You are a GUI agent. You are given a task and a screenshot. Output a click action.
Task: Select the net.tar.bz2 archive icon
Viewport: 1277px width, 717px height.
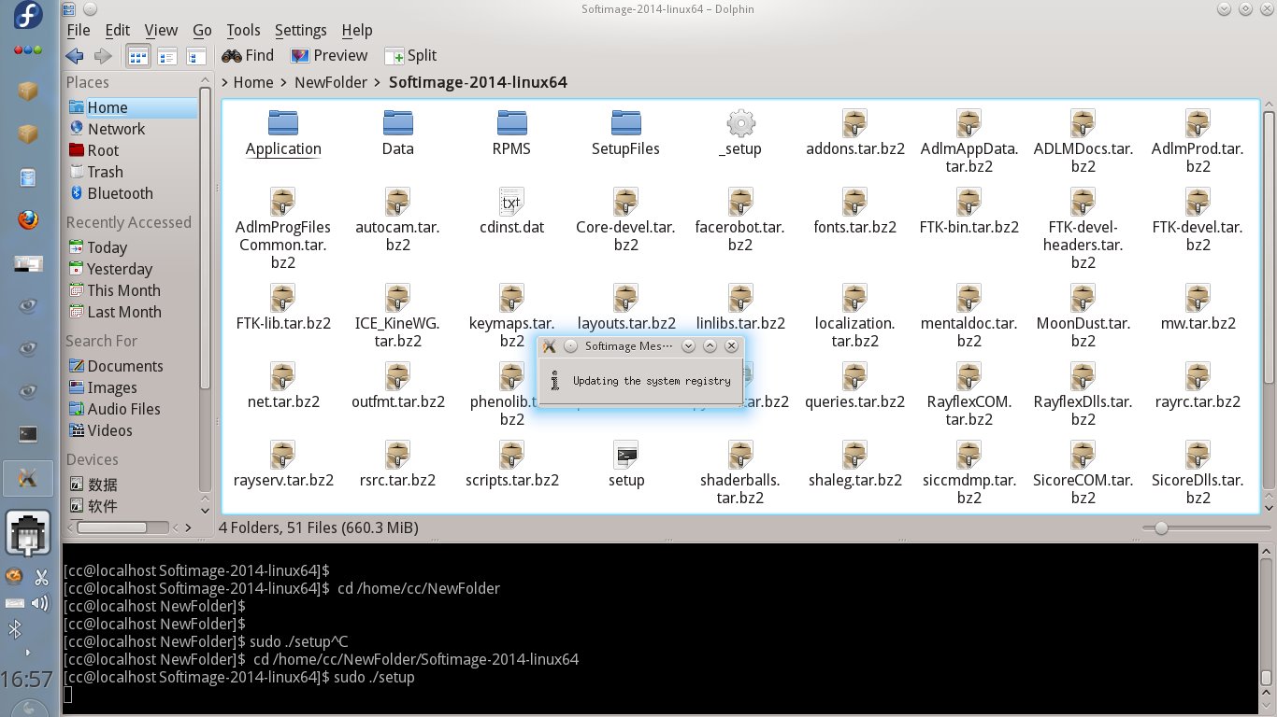click(x=283, y=375)
